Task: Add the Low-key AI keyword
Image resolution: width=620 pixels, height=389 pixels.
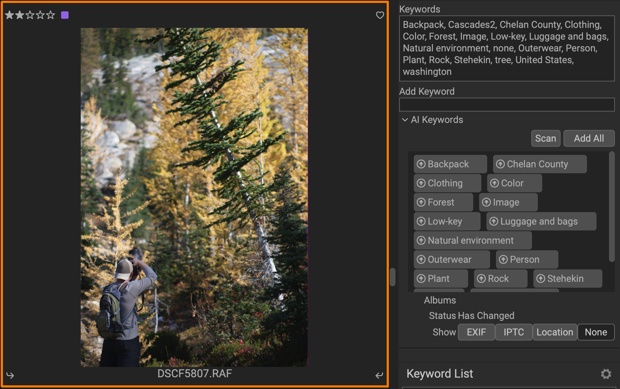Action: point(447,221)
